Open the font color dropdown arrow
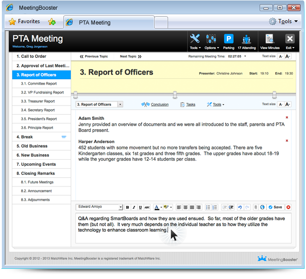This screenshot has height=279, width=306. (161, 207)
